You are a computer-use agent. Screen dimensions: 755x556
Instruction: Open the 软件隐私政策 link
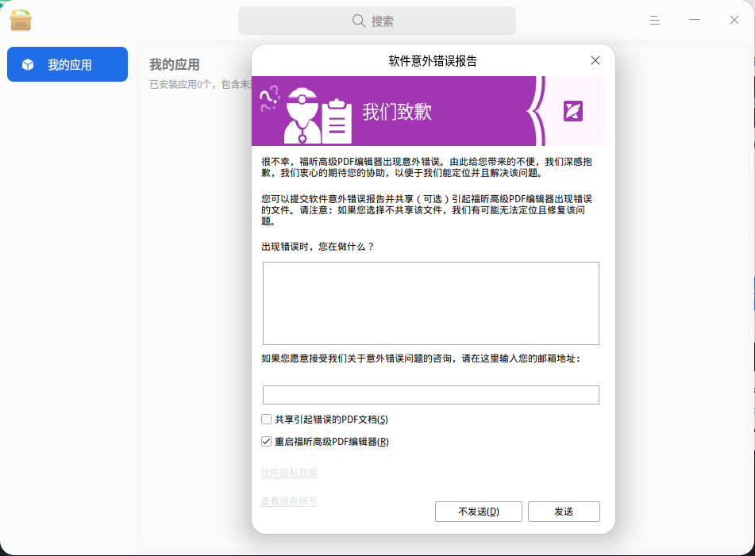(x=289, y=473)
